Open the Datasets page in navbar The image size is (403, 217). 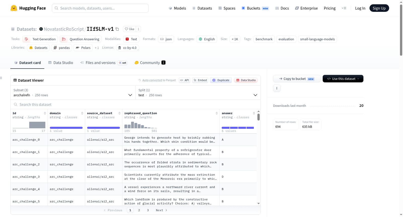[x=202, y=8]
